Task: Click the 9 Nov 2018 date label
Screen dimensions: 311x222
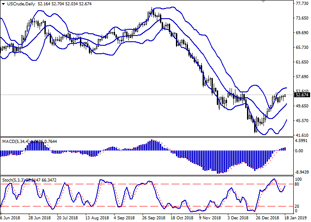Action: tap(209, 218)
